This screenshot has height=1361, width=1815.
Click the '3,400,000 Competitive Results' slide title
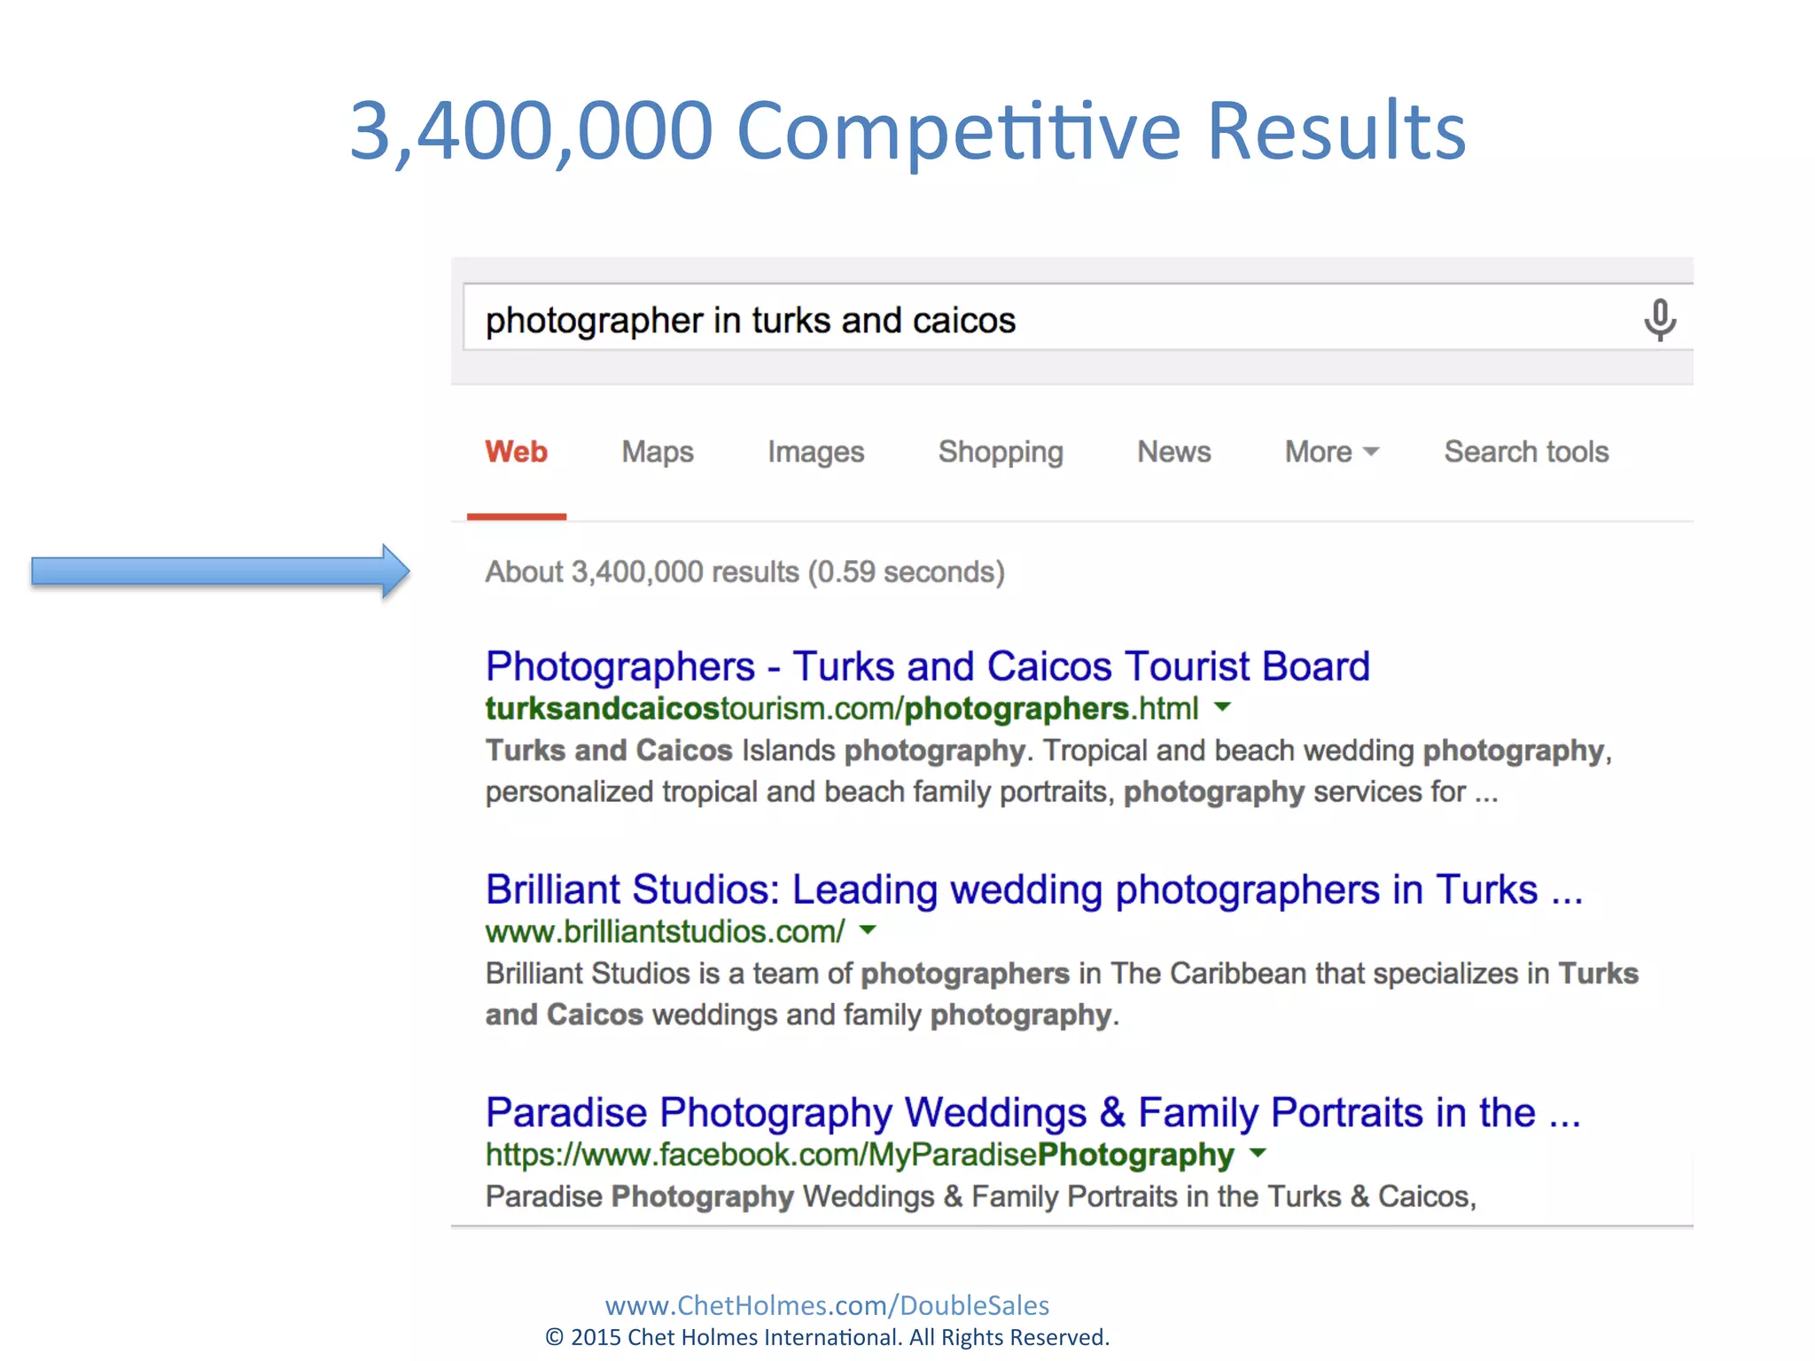coord(907,130)
